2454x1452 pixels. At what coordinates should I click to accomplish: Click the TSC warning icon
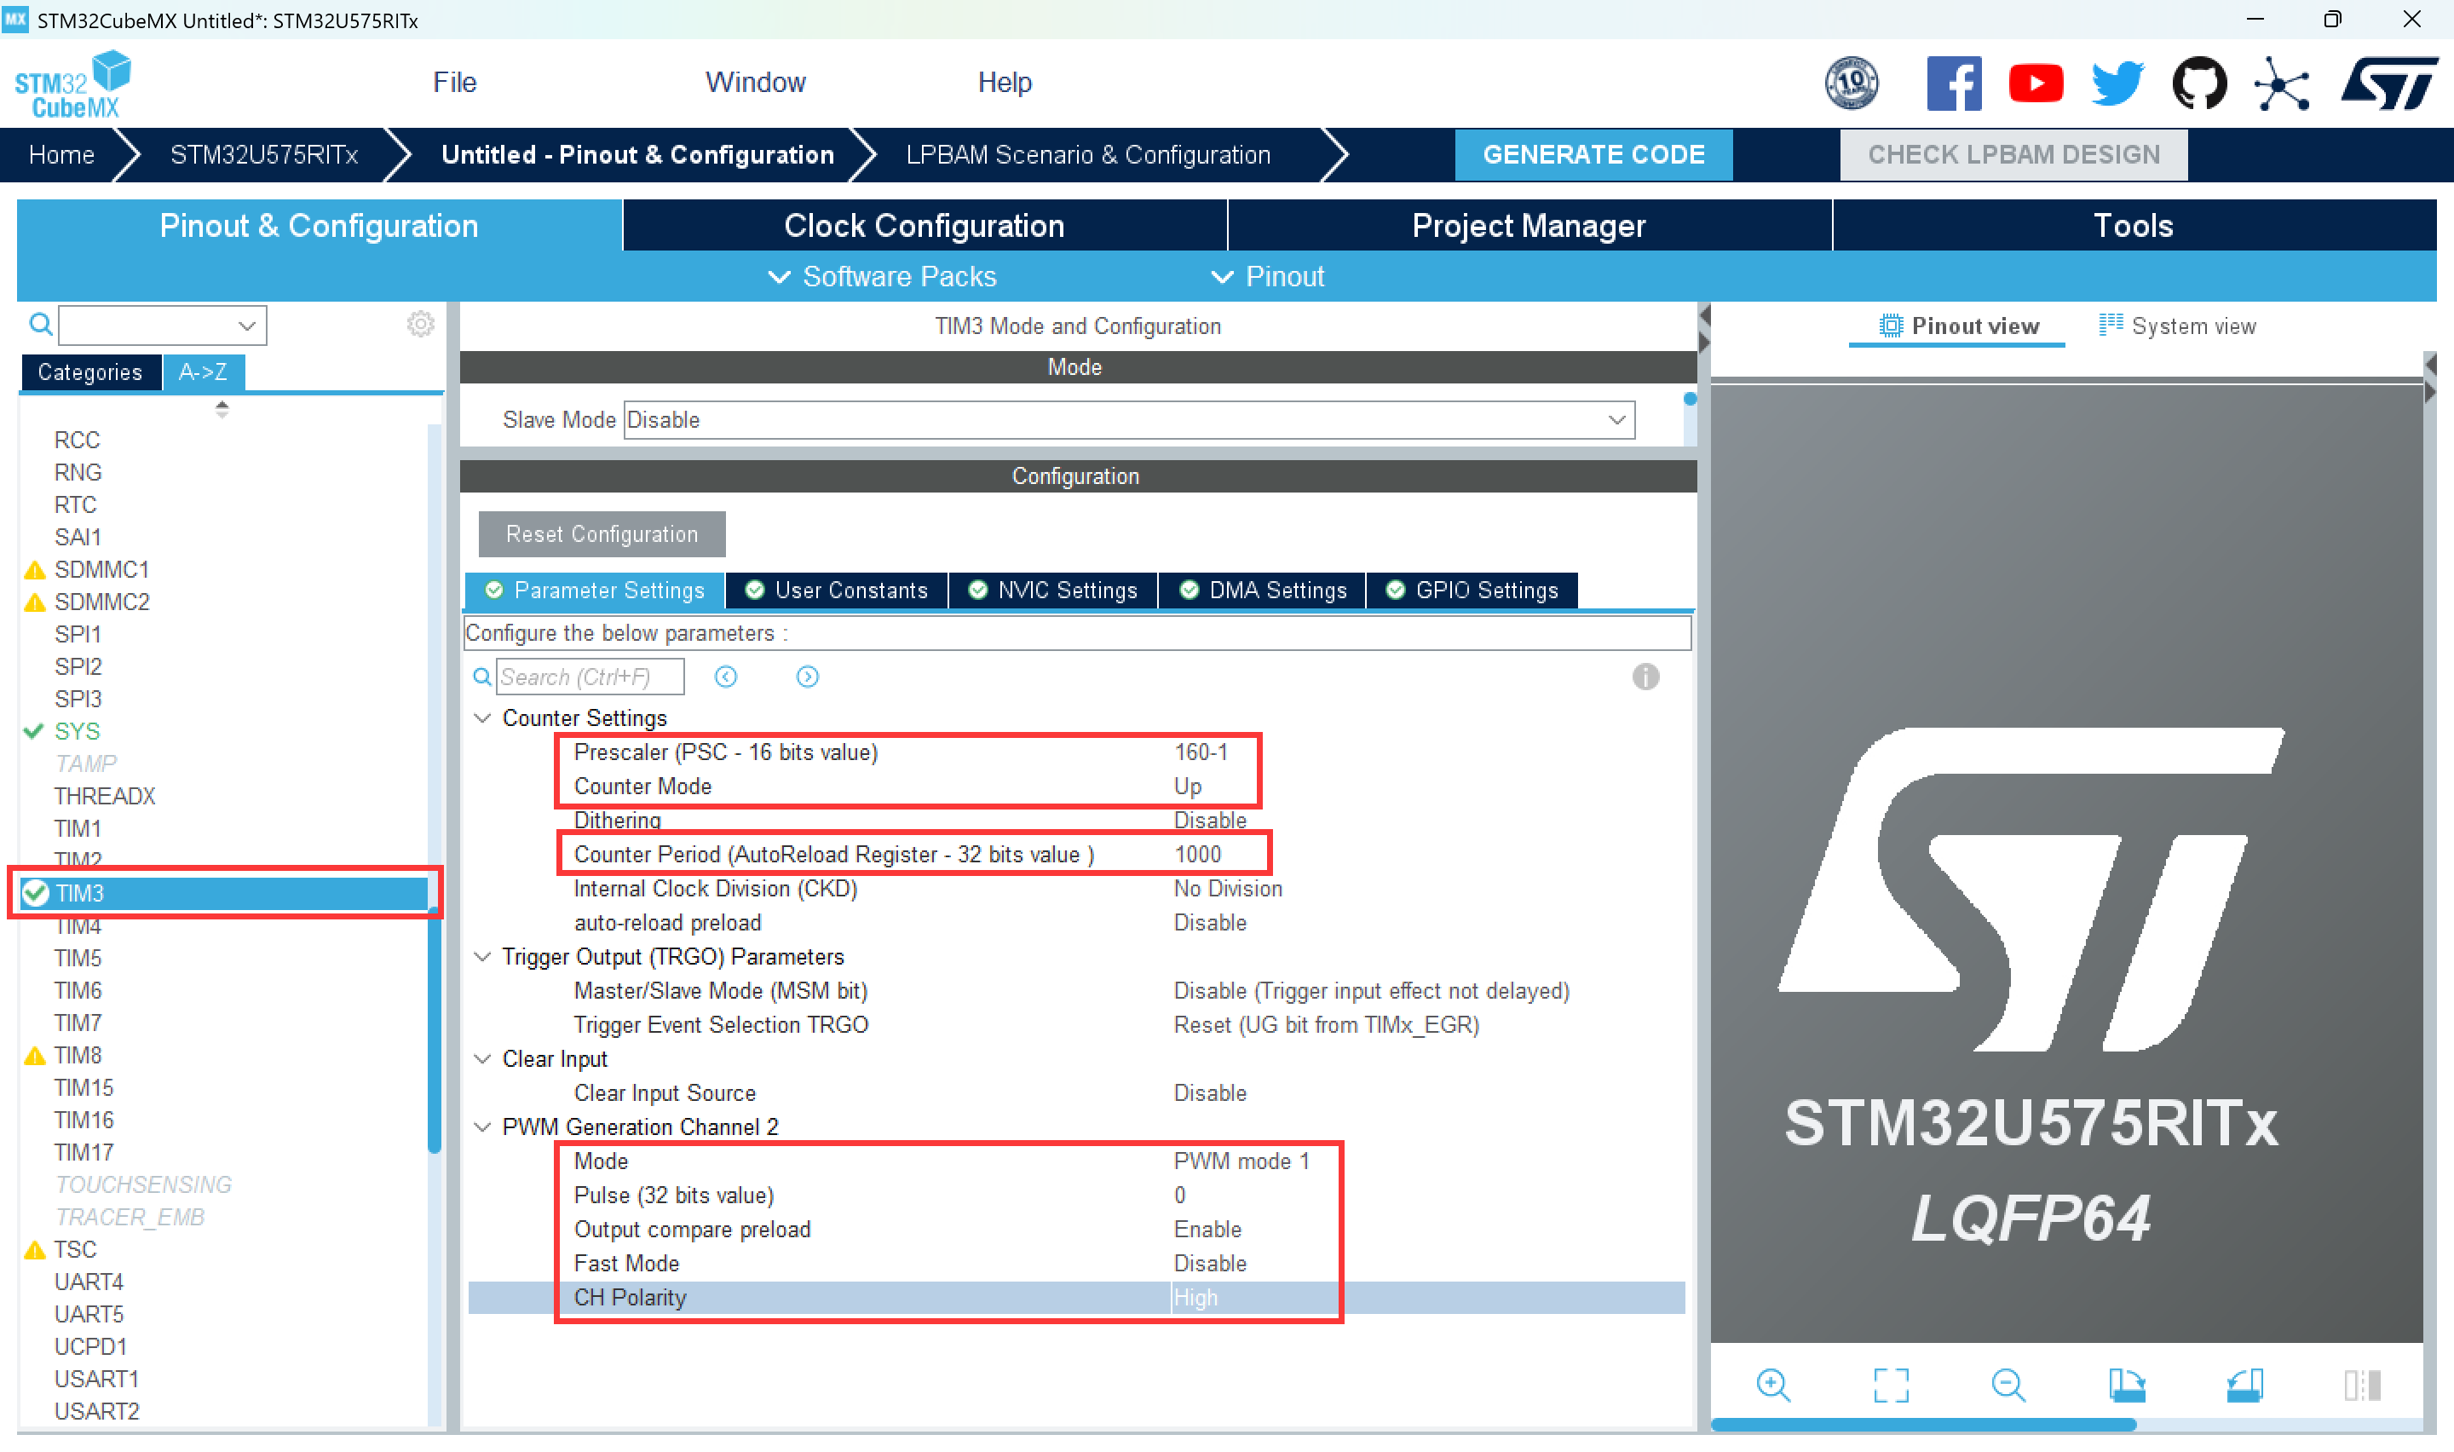click(x=34, y=1249)
